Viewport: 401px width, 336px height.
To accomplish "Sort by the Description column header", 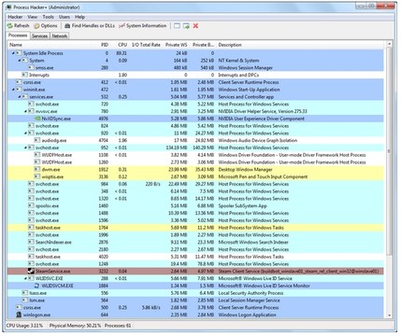I will point(301,45).
